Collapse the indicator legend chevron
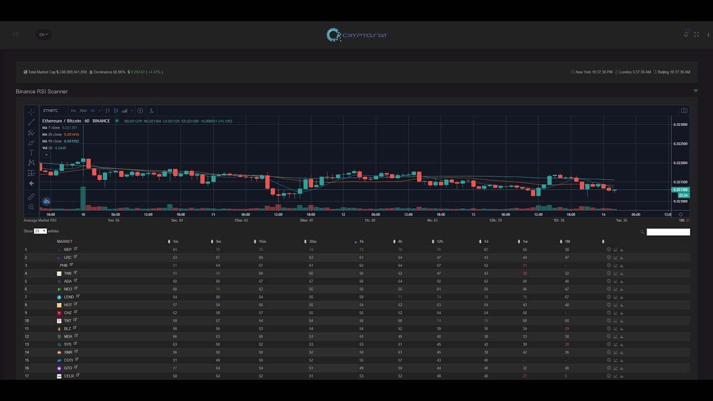The width and height of the screenshot is (713, 401). pyautogui.click(x=46, y=155)
